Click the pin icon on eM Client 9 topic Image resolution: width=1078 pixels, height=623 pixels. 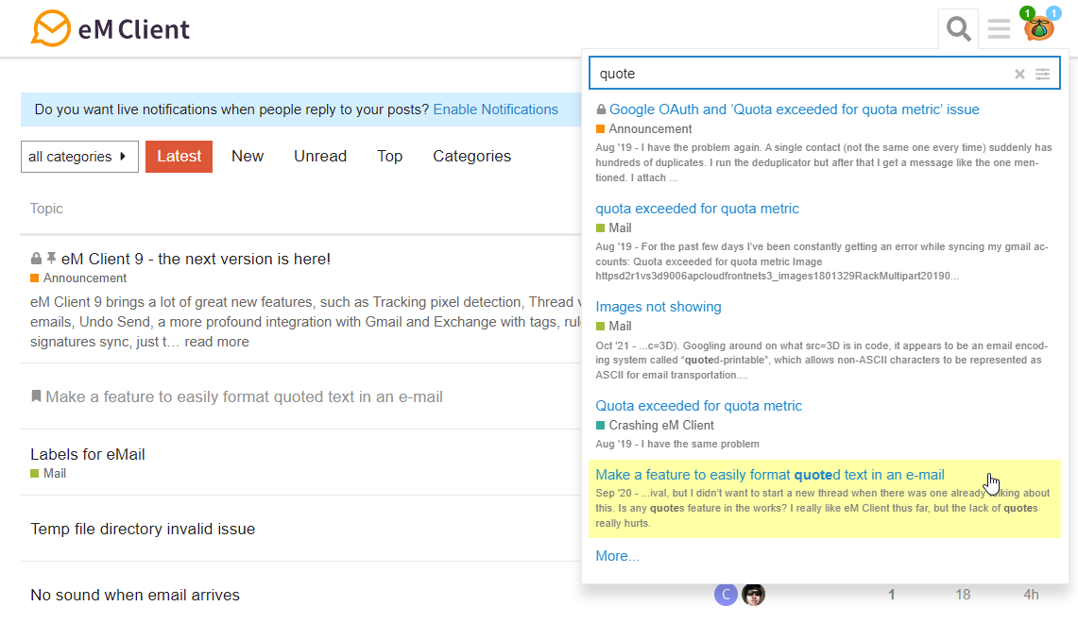52,259
